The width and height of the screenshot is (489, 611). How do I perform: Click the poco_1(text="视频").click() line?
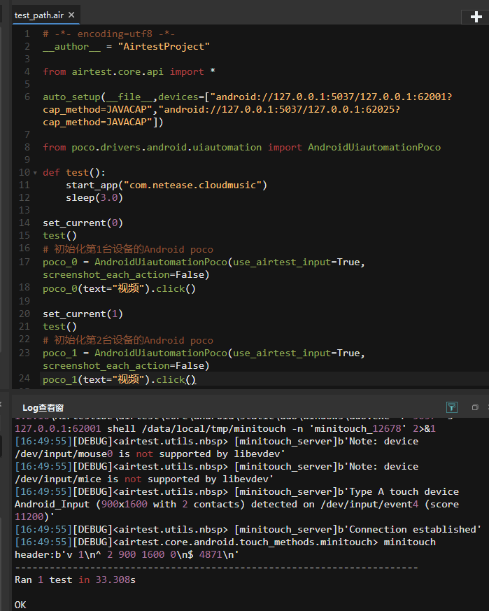tap(119, 379)
